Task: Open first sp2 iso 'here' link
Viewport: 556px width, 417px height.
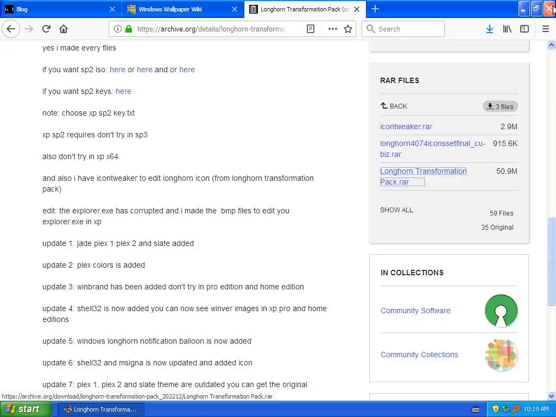Action: [x=117, y=69]
